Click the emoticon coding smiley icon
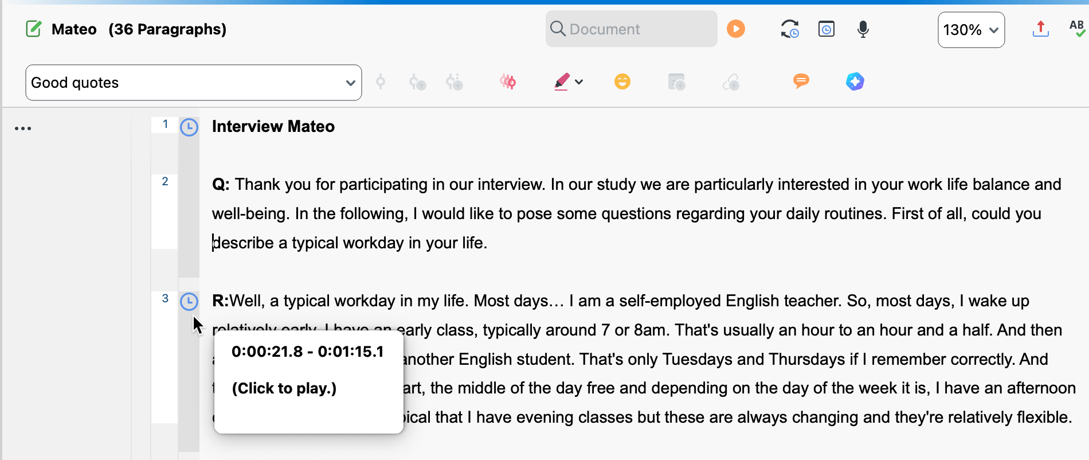Image resolution: width=1089 pixels, height=460 pixels. click(622, 81)
